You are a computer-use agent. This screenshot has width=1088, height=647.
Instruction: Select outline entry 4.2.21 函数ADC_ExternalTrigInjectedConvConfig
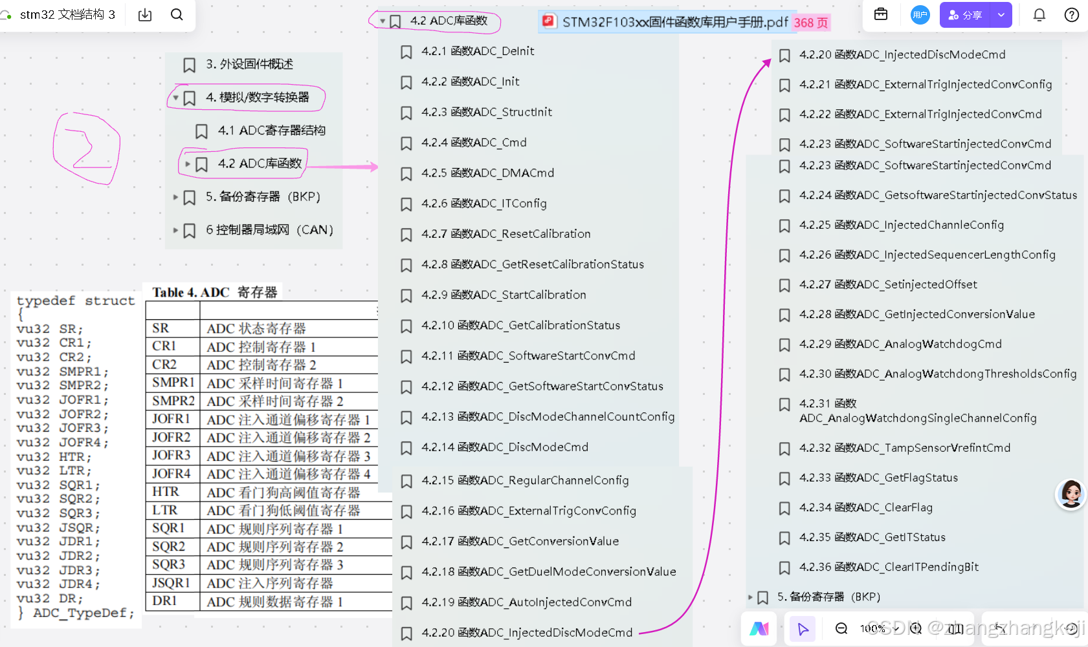click(926, 85)
